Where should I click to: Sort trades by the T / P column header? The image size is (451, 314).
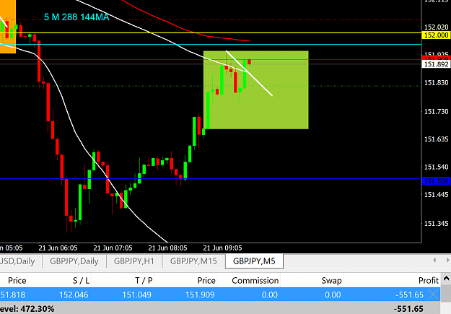(x=144, y=280)
